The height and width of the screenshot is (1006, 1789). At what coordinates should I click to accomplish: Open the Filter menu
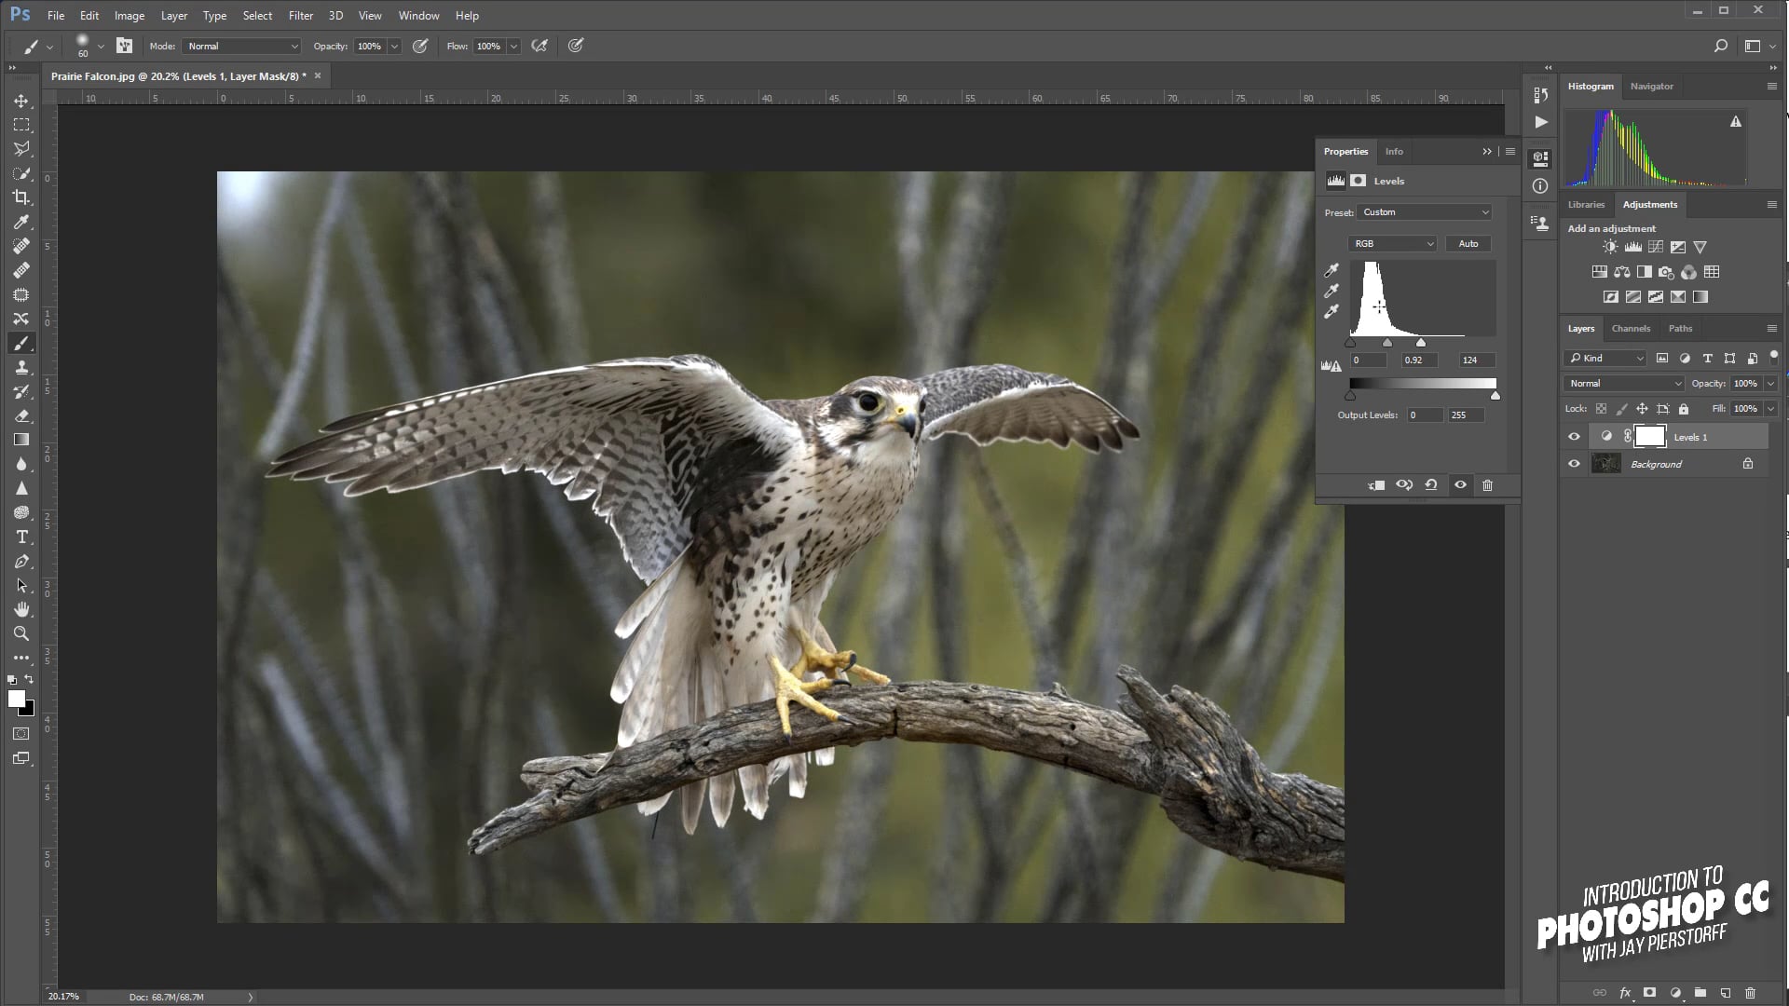[300, 16]
